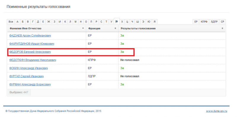The width and height of the screenshot is (237, 117).
Task: Show only the СР faction
Action: 222,22
